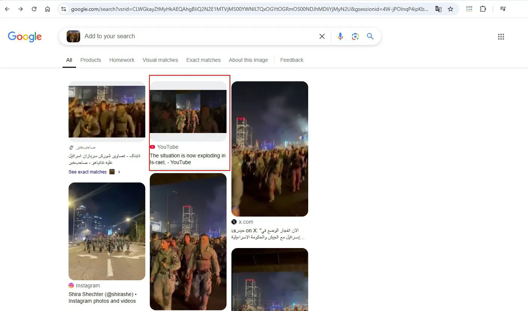
Task: Select the Exact matches tab
Action: pyautogui.click(x=203, y=60)
